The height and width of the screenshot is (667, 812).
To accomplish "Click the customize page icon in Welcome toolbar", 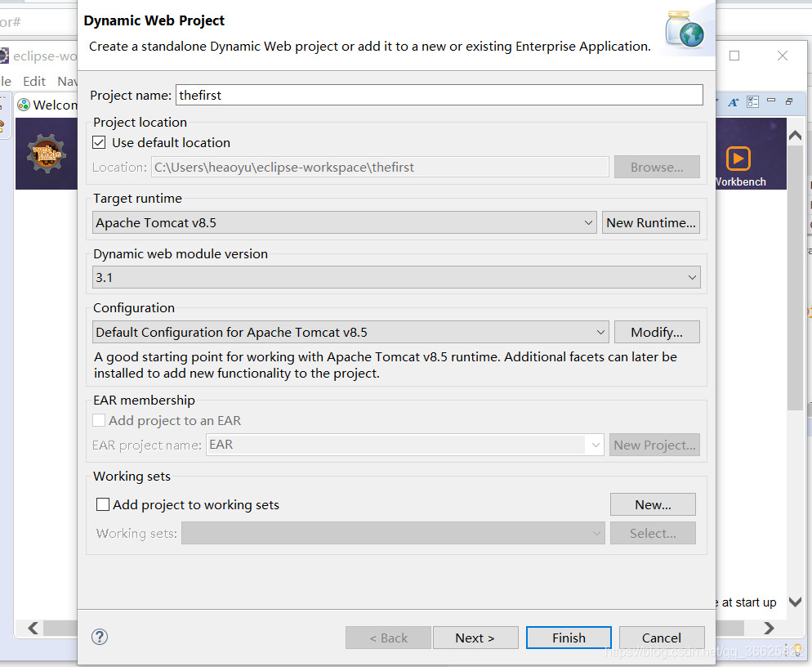I will pos(752,101).
